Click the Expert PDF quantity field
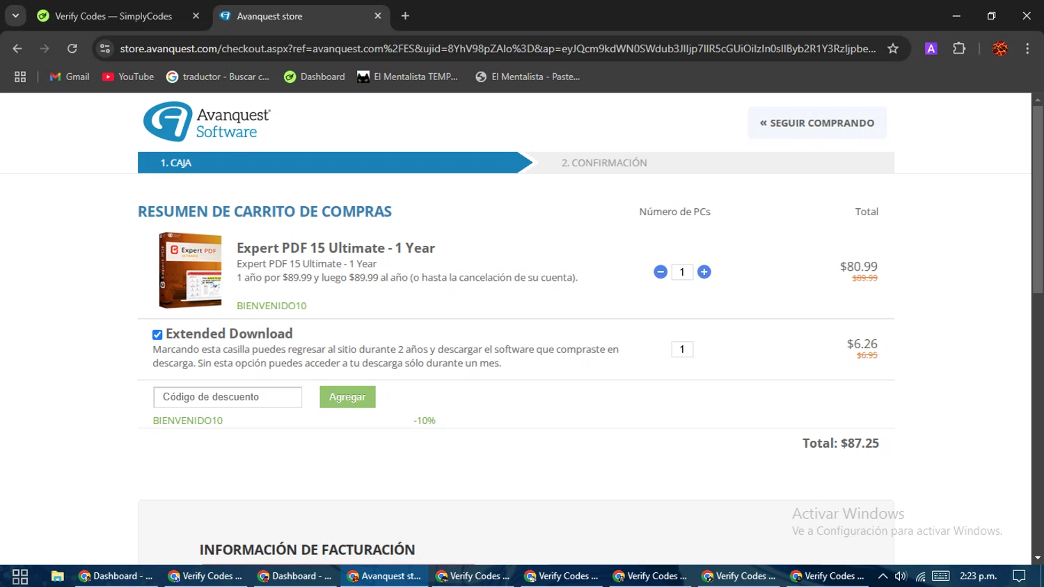Screen dimensions: 1044x587 (x=682, y=272)
